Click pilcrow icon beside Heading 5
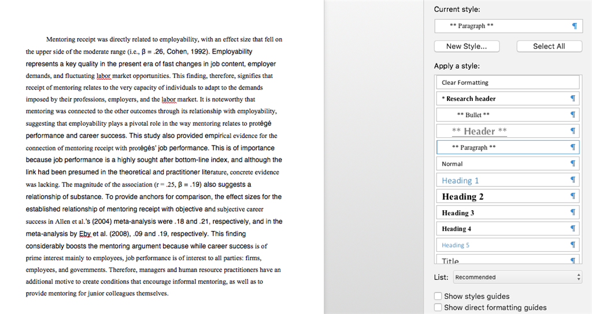592x314 pixels. pos(573,245)
